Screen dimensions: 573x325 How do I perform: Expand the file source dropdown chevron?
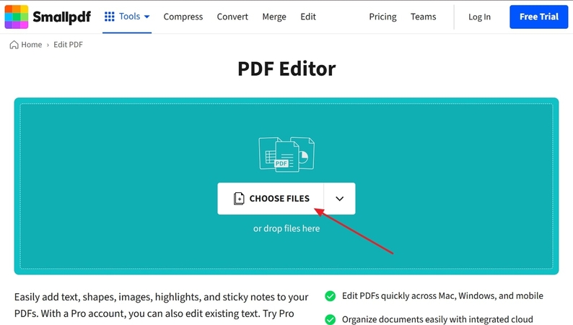click(339, 199)
